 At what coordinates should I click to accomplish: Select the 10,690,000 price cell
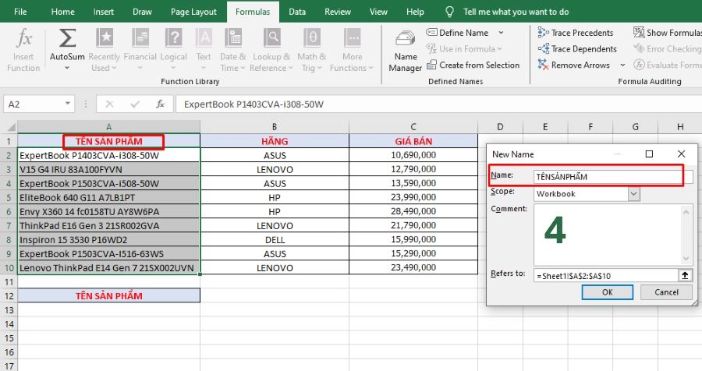tap(413, 155)
